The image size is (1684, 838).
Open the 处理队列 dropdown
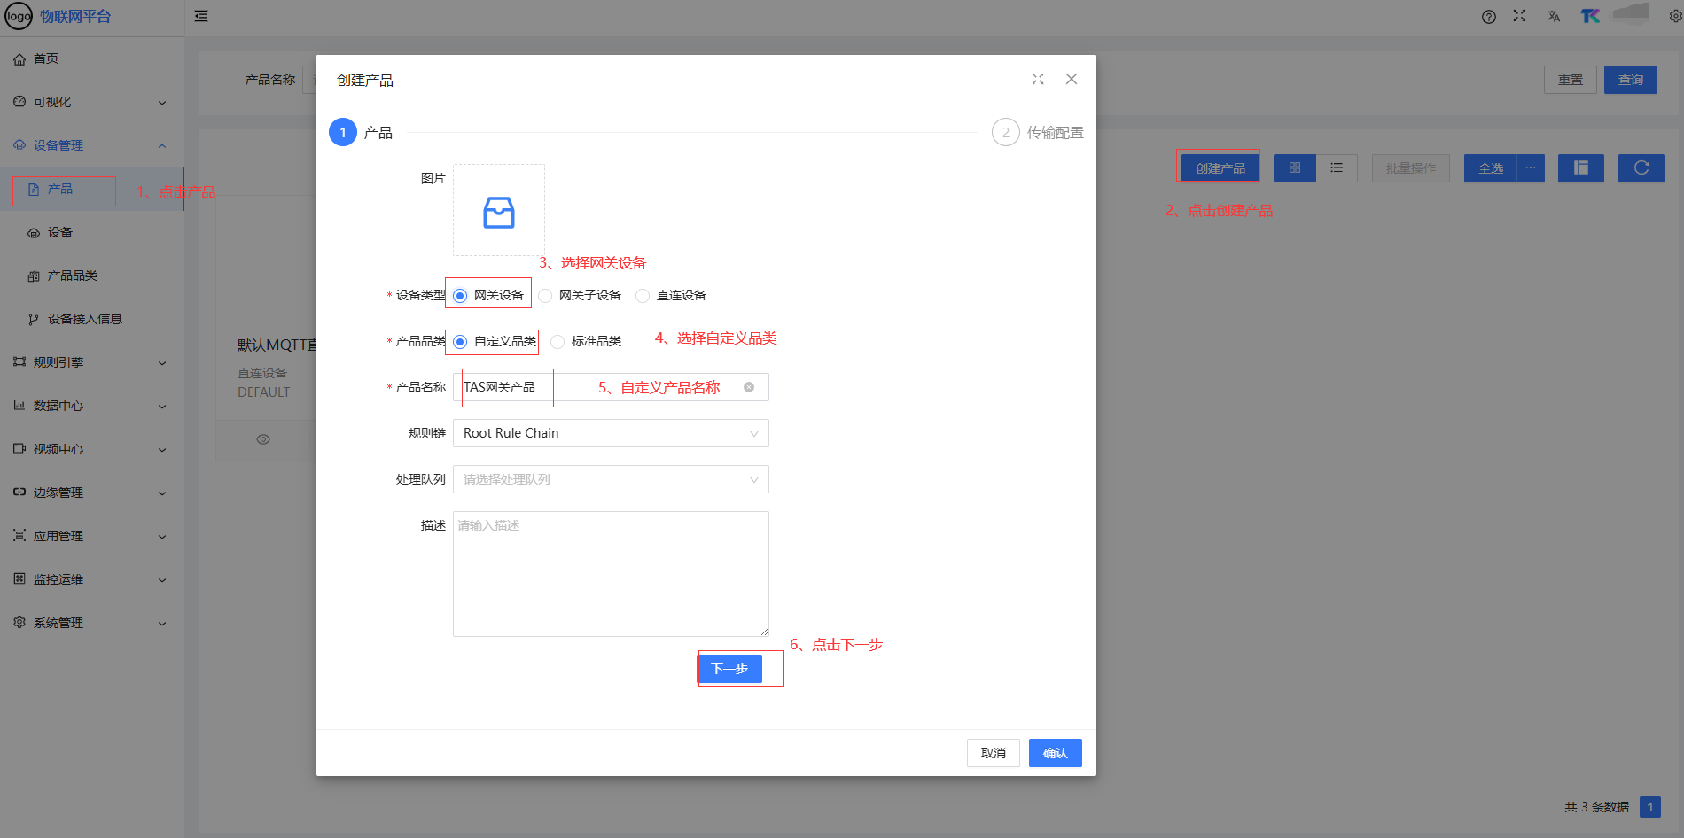611,479
